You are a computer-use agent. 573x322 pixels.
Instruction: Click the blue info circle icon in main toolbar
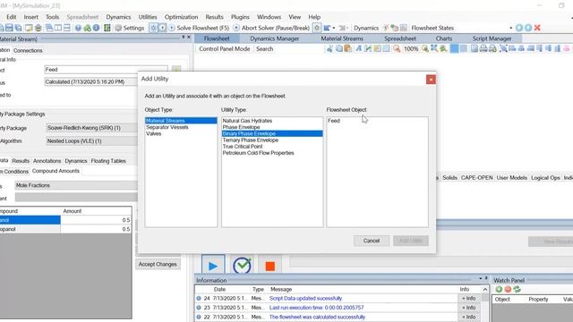click(x=96, y=28)
